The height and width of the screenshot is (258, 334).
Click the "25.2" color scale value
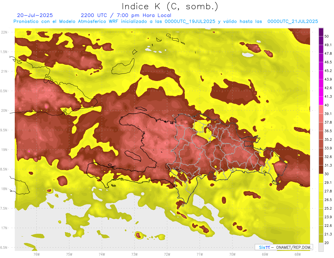(328, 208)
